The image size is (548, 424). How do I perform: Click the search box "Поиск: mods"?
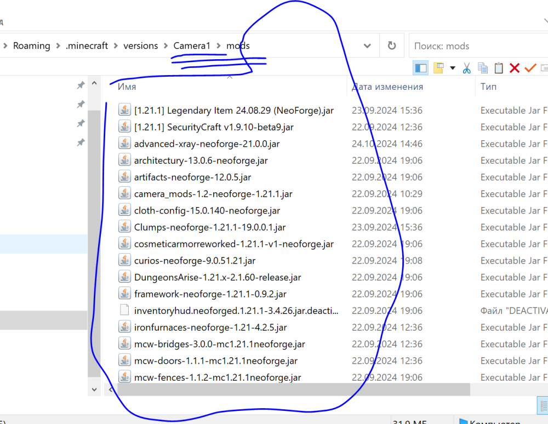[x=478, y=46]
